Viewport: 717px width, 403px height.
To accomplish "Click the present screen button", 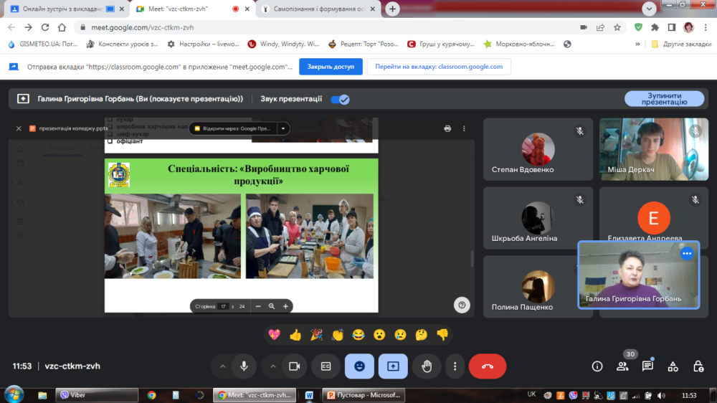I will coord(393,366).
